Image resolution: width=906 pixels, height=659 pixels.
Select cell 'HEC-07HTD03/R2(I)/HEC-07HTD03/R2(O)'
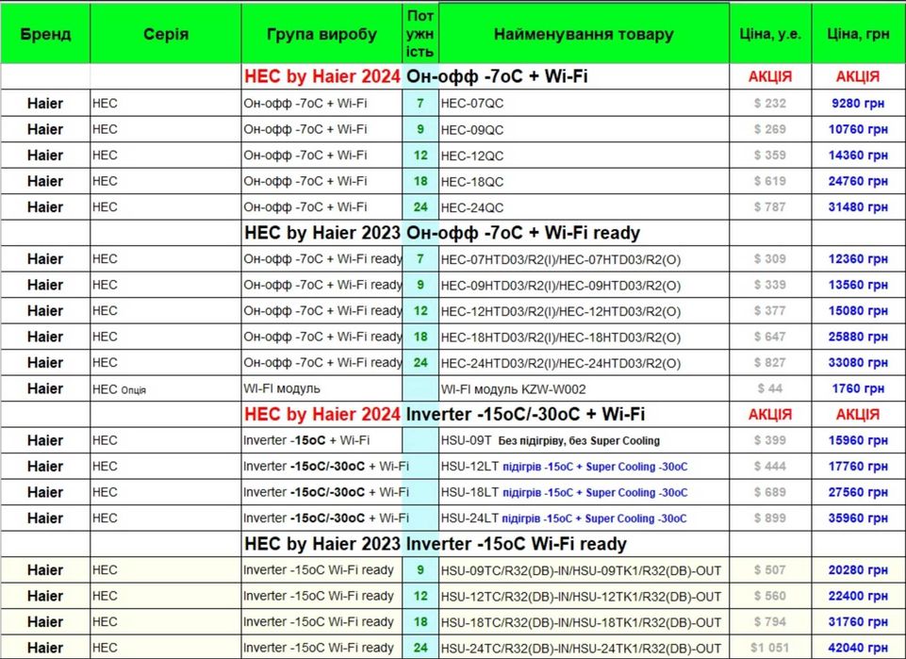click(584, 259)
